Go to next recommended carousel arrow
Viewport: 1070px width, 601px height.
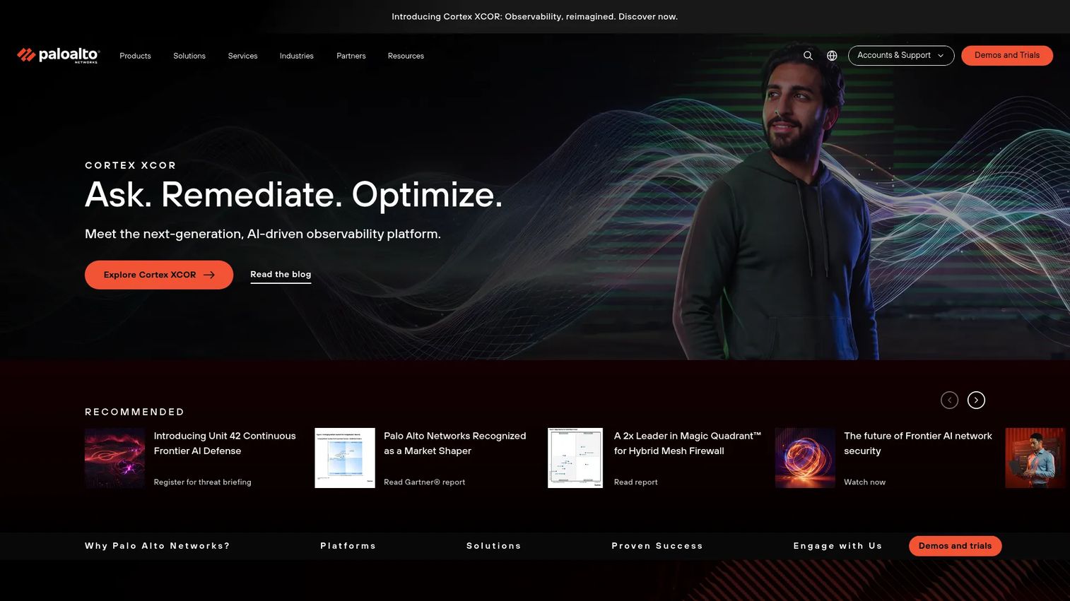pyautogui.click(x=976, y=400)
